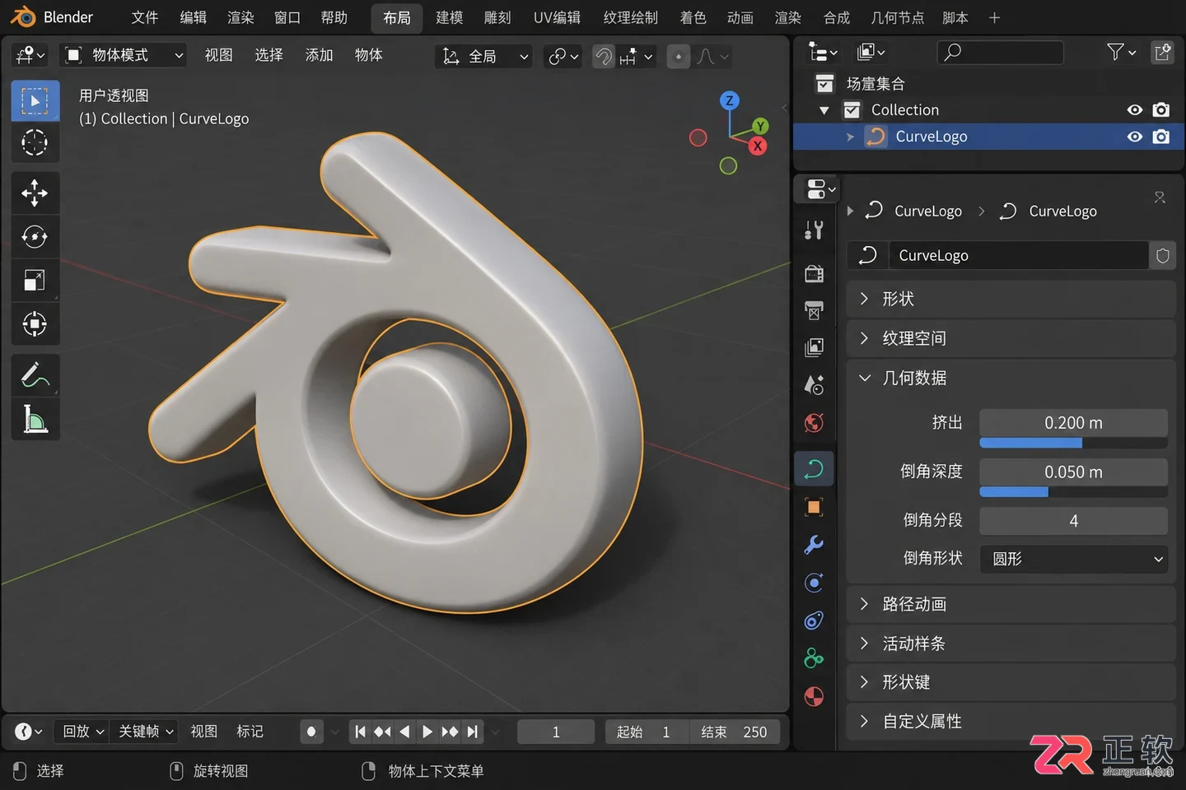
Task: Open the 添加 menu in viewport header
Action: [x=319, y=55]
